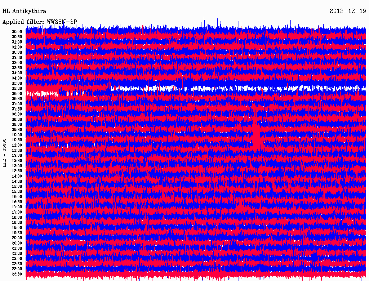
Task: Select the 14:30 time label
Action: [17, 181]
